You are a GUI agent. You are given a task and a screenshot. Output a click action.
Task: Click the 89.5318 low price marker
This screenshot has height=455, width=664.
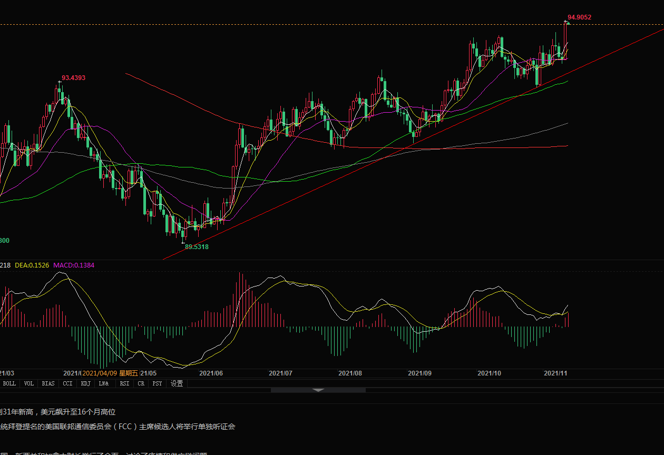pyautogui.click(x=197, y=246)
